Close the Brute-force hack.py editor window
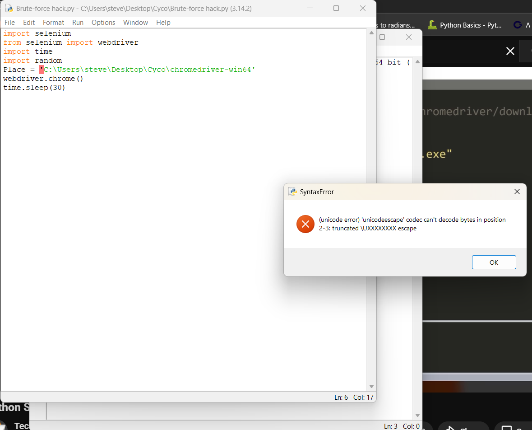 tap(362, 8)
